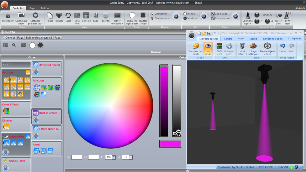Switch to Construction mode
The height and width of the screenshot is (172, 306).
tap(196, 49)
